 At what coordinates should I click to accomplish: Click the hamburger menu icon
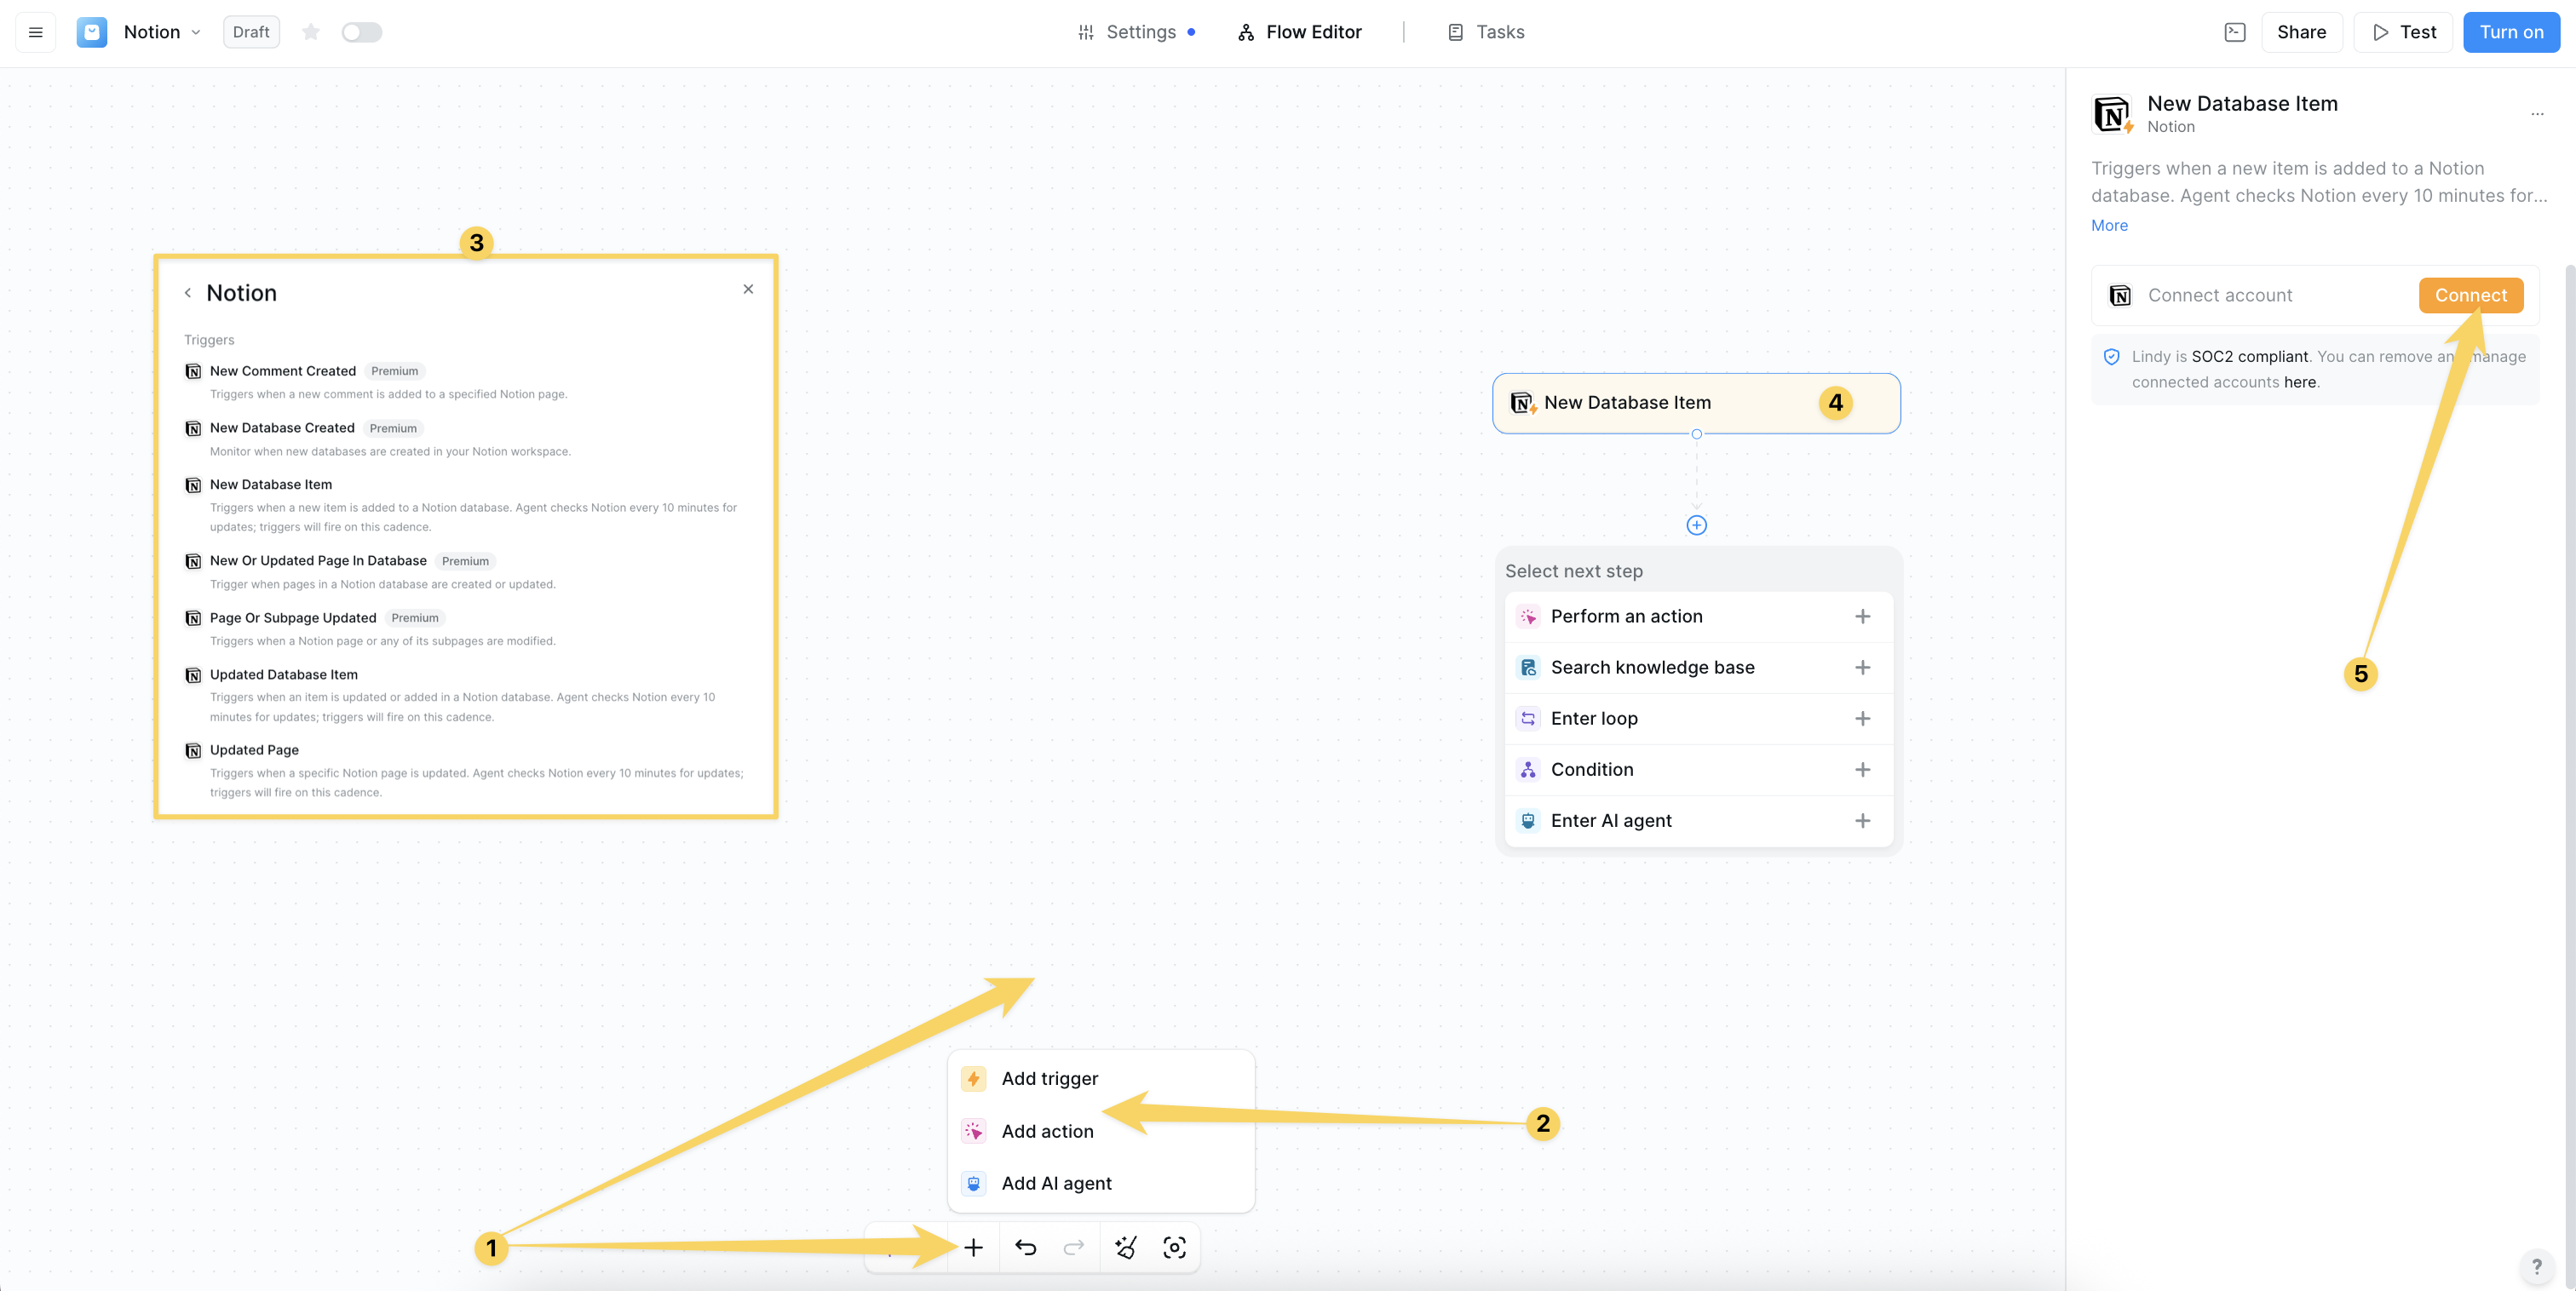[36, 32]
